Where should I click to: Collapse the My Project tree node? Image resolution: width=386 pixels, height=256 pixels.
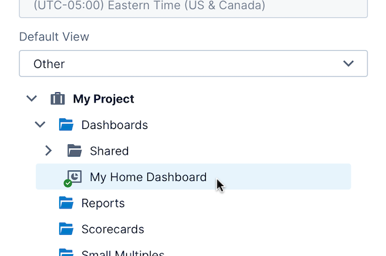pyautogui.click(x=32, y=99)
